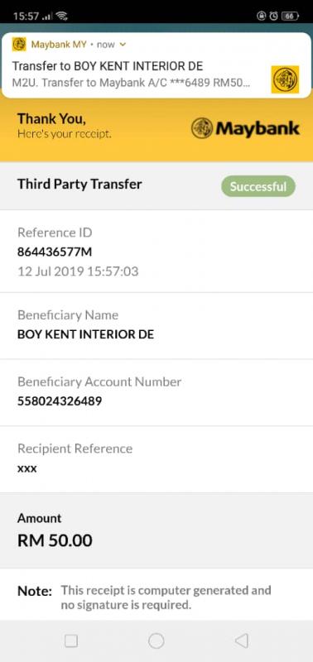Tap the Reference ID 864436577M
Screen dimensions: 313x662
point(55,252)
